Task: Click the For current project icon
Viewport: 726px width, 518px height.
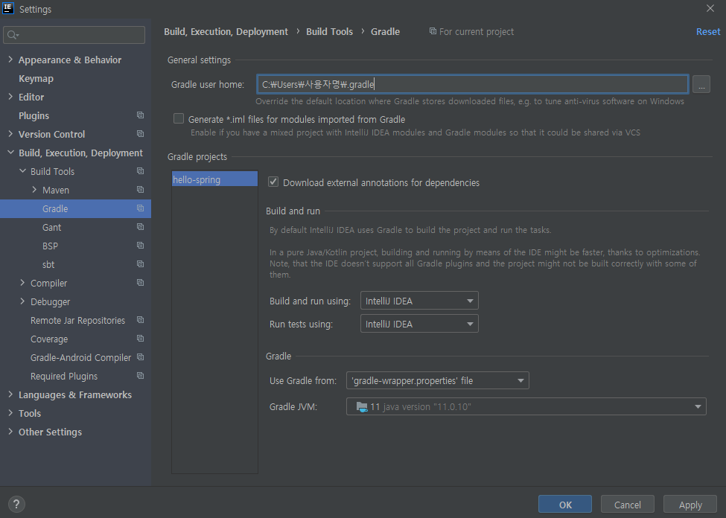Action: click(433, 31)
